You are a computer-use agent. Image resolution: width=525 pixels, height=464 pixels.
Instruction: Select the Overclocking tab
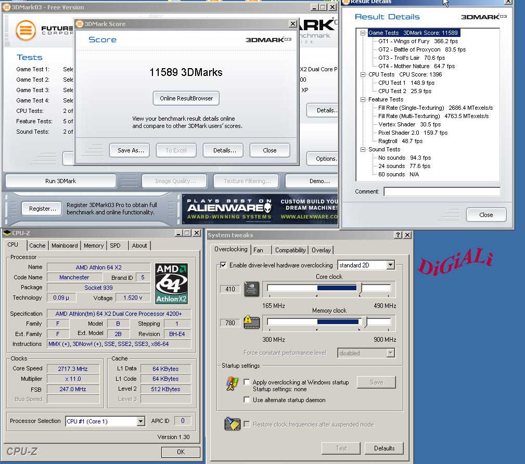tap(231, 249)
